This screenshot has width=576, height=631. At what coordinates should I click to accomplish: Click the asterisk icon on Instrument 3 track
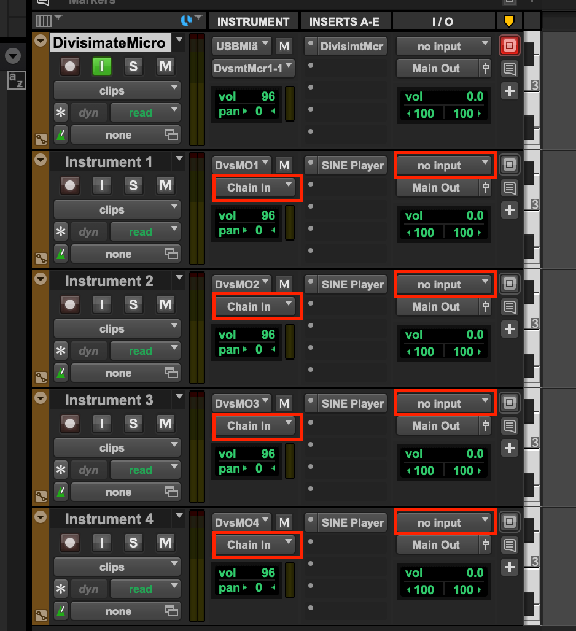tap(61, 470)
